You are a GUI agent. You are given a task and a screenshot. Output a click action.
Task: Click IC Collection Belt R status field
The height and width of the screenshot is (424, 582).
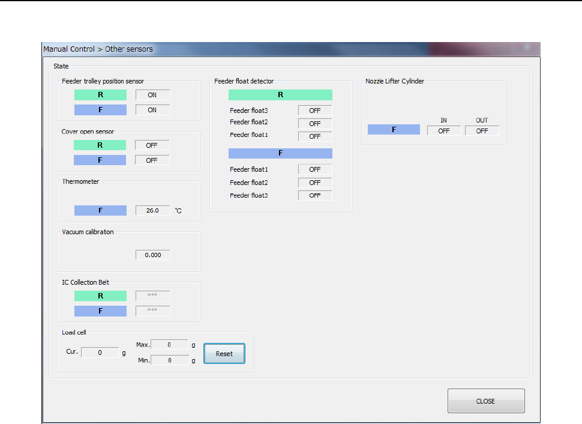(152, 296)
